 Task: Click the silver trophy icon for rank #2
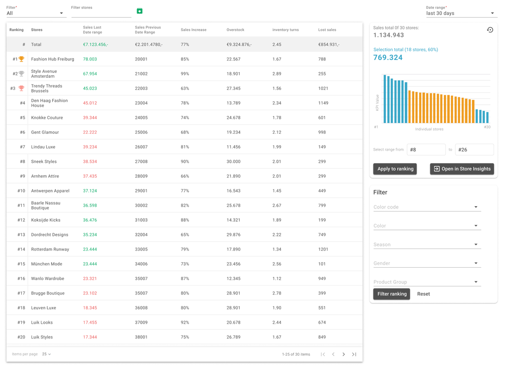click(x=22, y=74)
